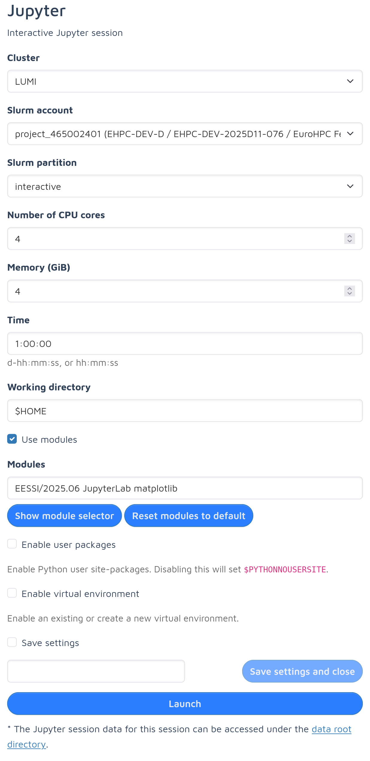Open the Slurm partition dropdown
This screenshot has height=761, width=370.
(185, 186)
